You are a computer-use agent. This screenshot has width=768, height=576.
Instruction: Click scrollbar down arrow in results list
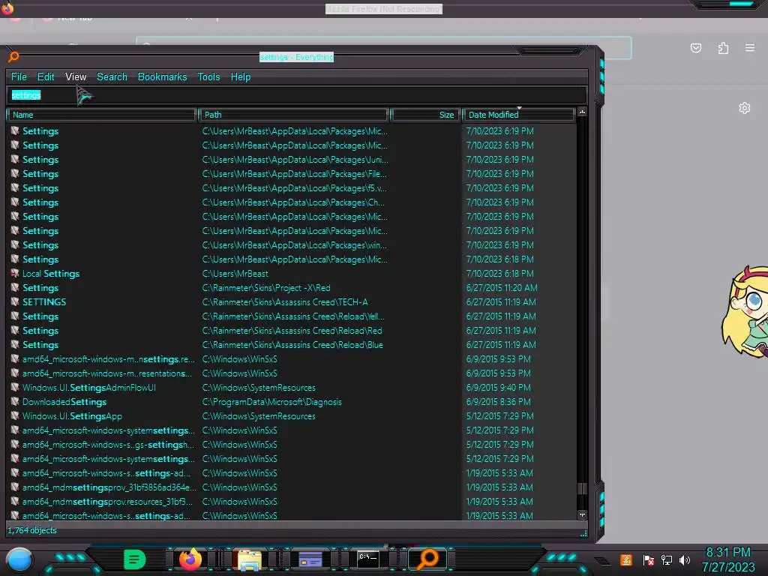582,514
